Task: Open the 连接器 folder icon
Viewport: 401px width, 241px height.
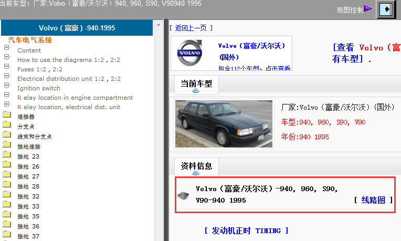Action: click(7, 114)
